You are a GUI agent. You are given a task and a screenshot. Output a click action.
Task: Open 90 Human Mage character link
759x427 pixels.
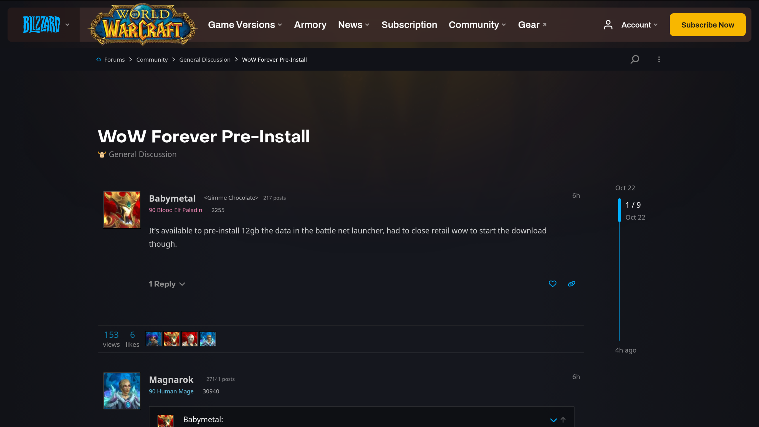[x=171, y=391]
